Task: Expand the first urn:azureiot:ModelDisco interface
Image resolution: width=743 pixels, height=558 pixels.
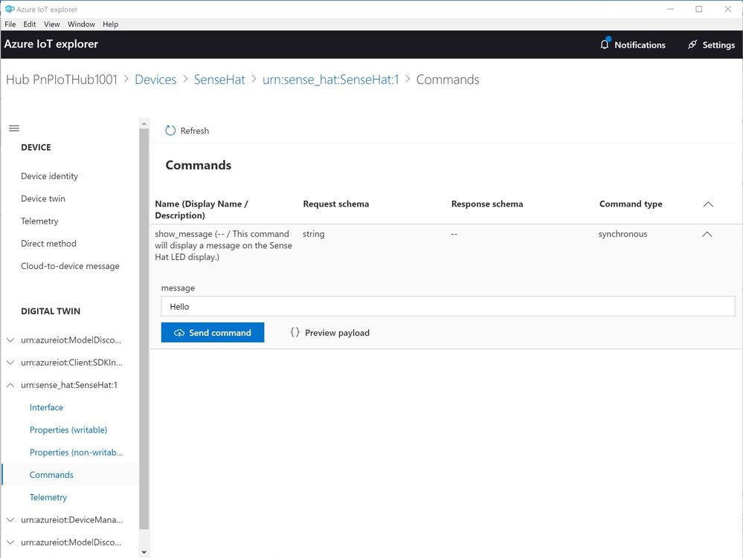Action: [10, 340]
